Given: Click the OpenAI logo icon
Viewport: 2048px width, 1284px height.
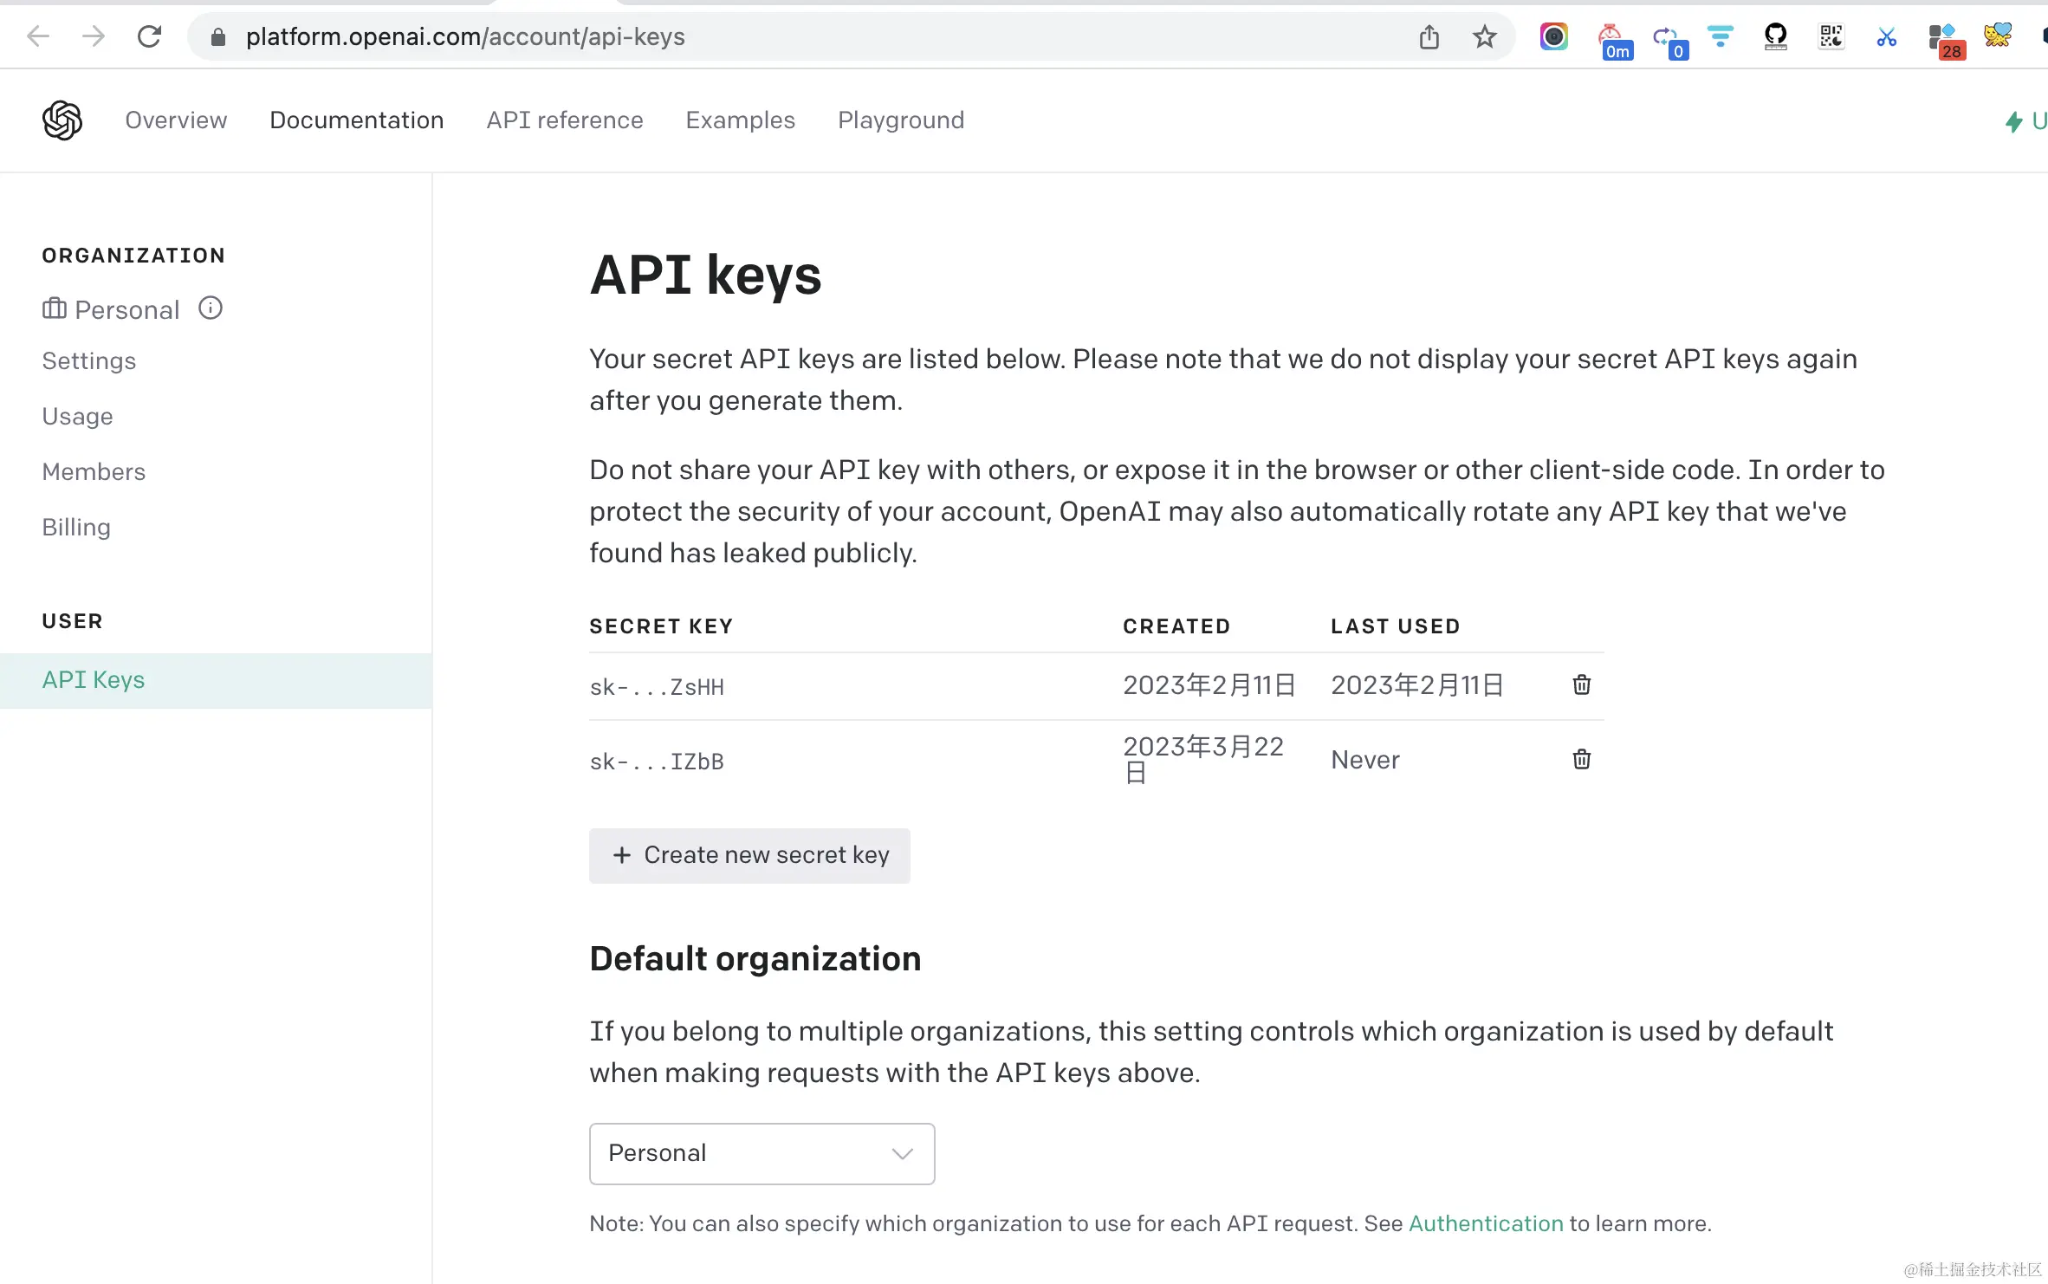Looking at the screenshot, I should click(62, 120).
